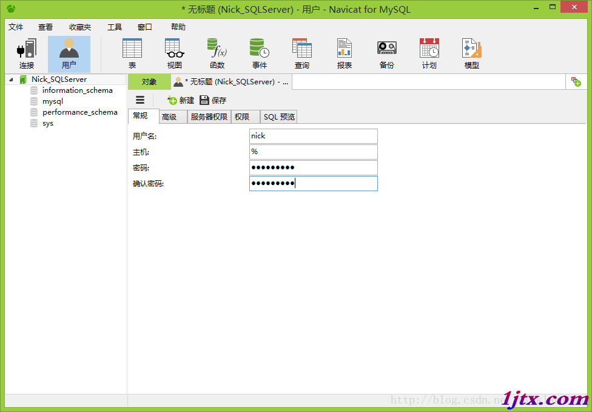The image size is (592, 412).
Task: Click the New (新建) button
Action: pos(181,100)
